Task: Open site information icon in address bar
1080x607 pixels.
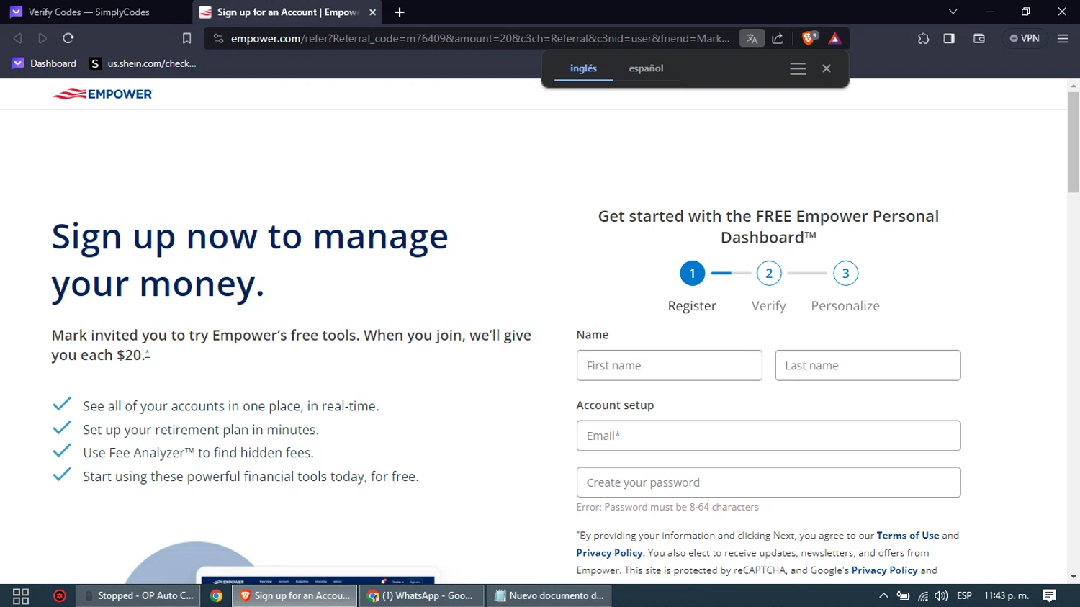Action: pyautogui.click(x=219, y=38)
